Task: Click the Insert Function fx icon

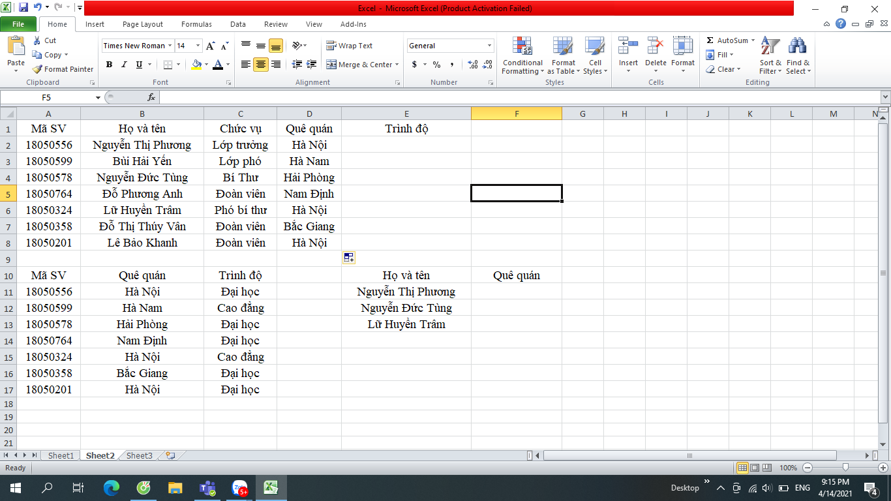Action: [x=151, y=97]
